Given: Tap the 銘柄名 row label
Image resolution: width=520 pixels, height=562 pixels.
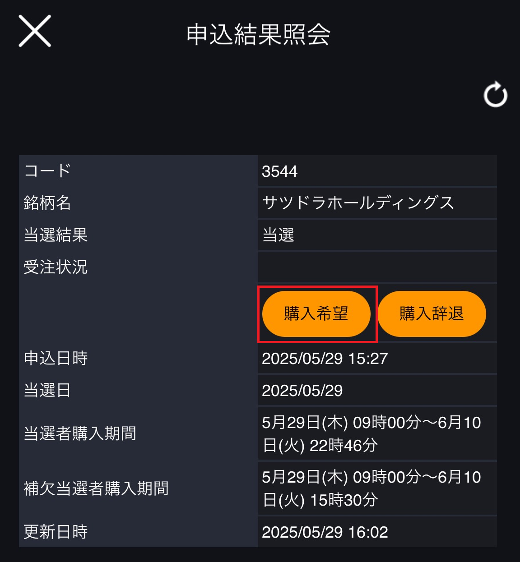Looking at the screenshot, I should coord(47,203).
